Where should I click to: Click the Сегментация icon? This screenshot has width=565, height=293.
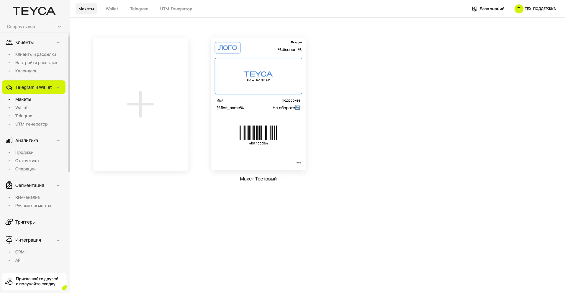coord(9,185)
